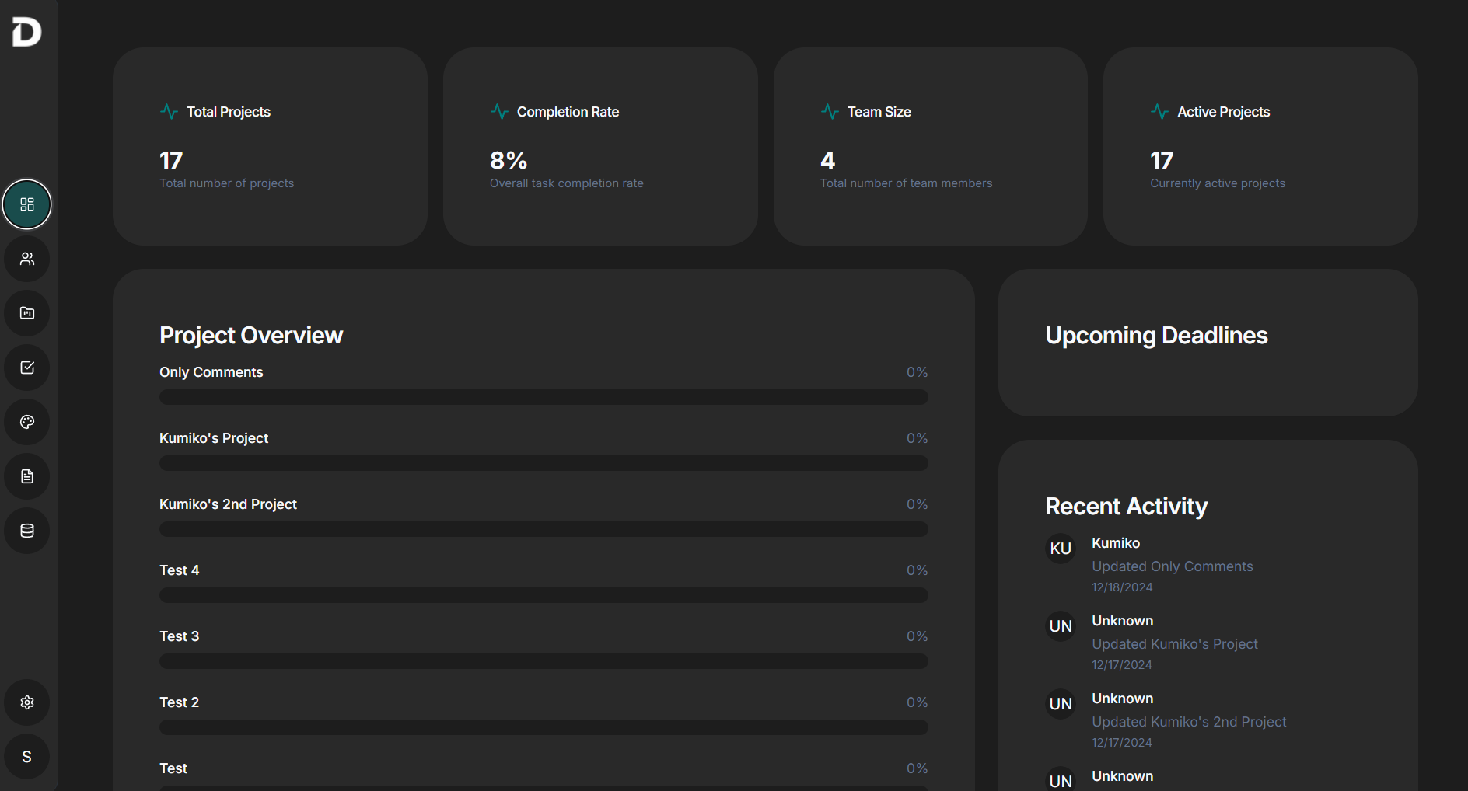Image resolution: width=1468 pixels, height=791 pixels.
Task: Click the pulse icon beside Team Size
Action: tap(830, 112)
